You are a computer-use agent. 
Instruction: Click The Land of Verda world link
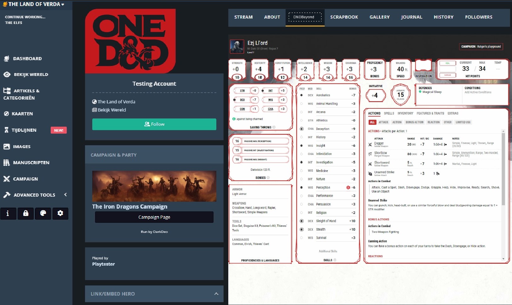[x=114, y=102]
